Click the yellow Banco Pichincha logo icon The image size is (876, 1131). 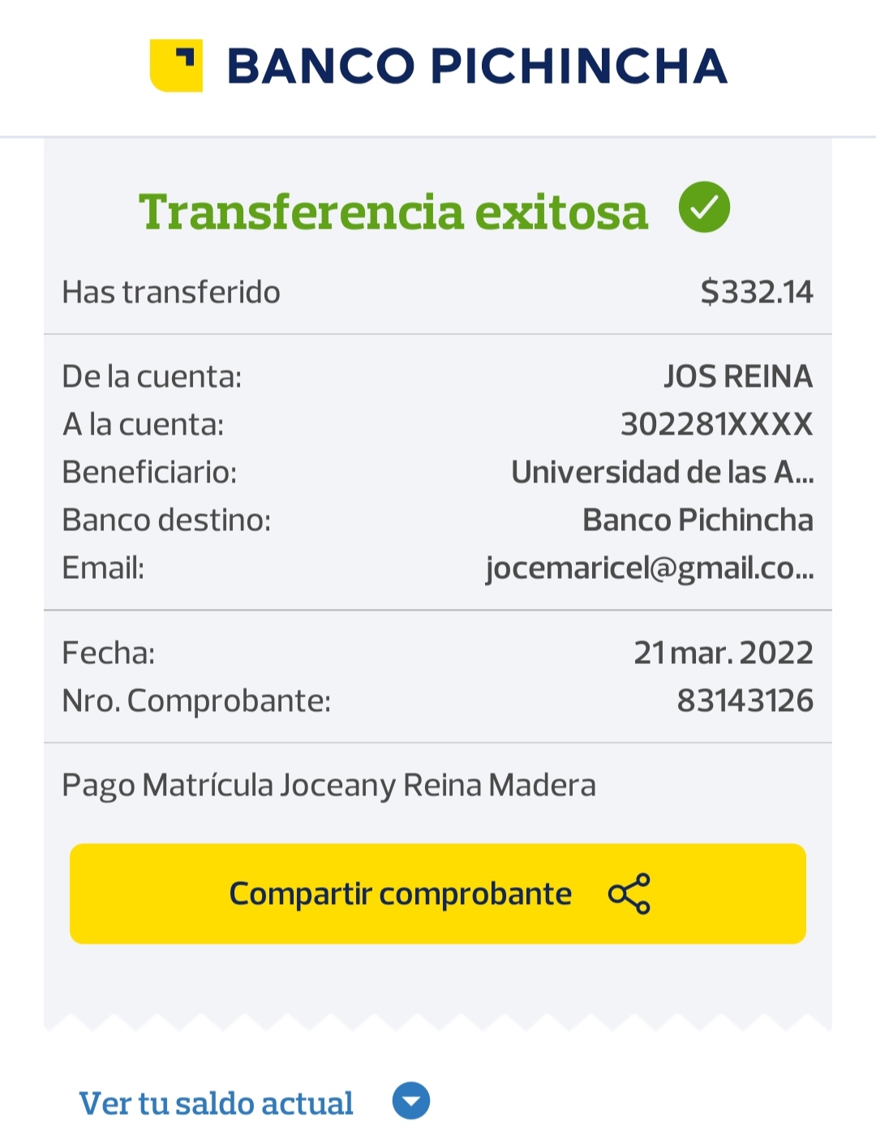click(x=176, y=66)
